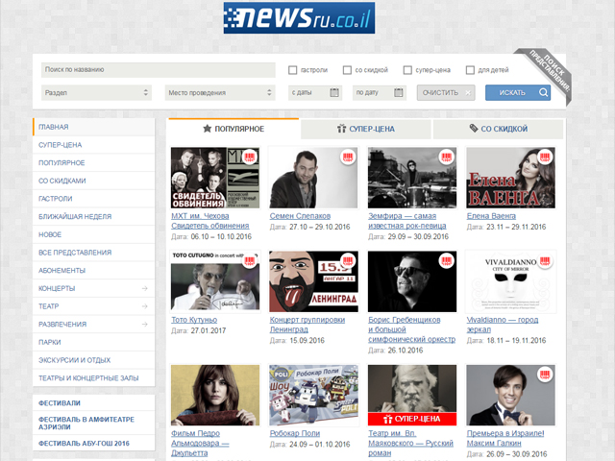Click the magnifier icon in Искать button
This screenshot has height=461, width=615.
coord(543,92)
